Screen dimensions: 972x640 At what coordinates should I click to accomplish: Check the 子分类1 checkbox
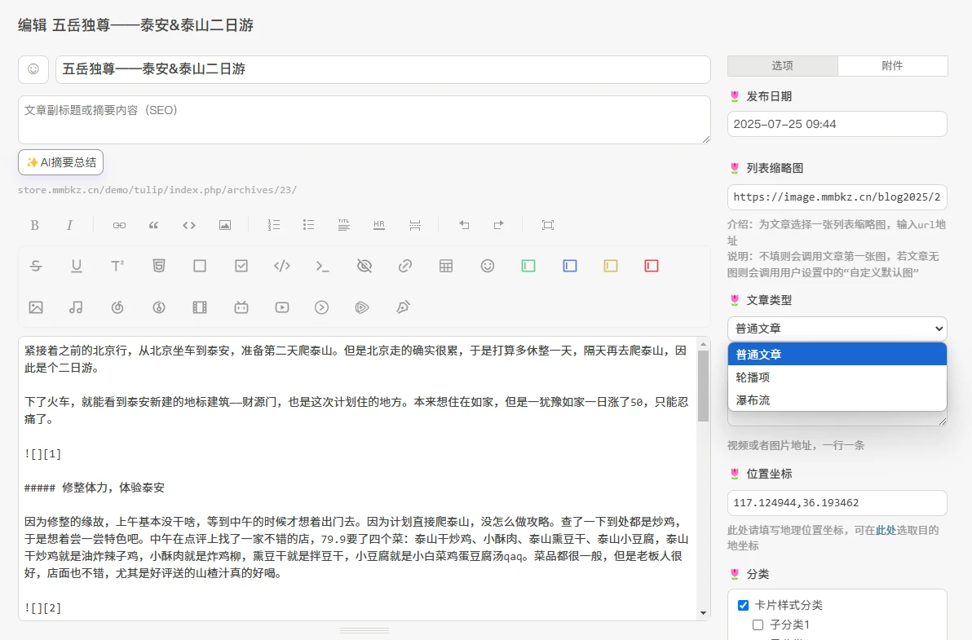tap(758, 625)
